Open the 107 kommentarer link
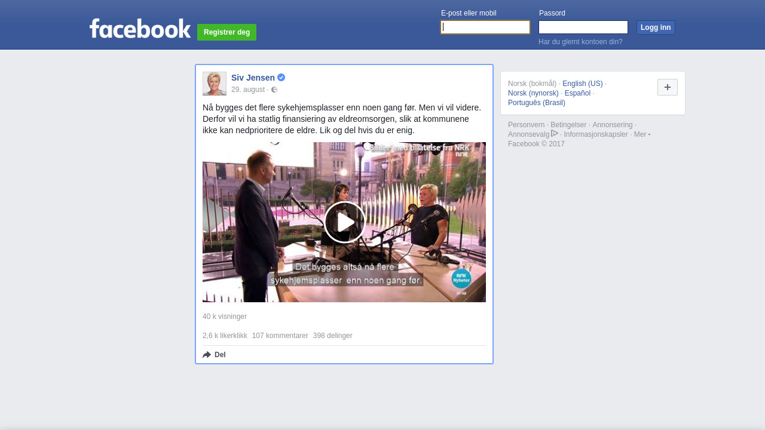The image size is (765, 430). click(x=280, y=336)
